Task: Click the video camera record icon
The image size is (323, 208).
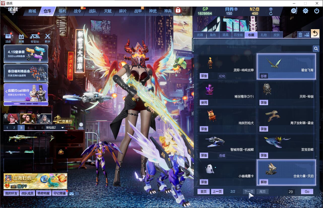Action: (x=307, y=35)
